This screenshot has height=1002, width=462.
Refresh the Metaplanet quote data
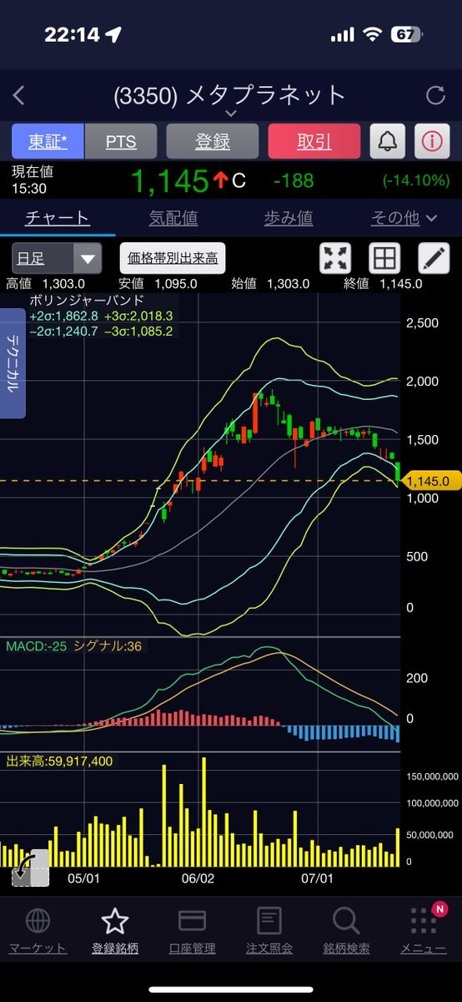pos(435,95)
